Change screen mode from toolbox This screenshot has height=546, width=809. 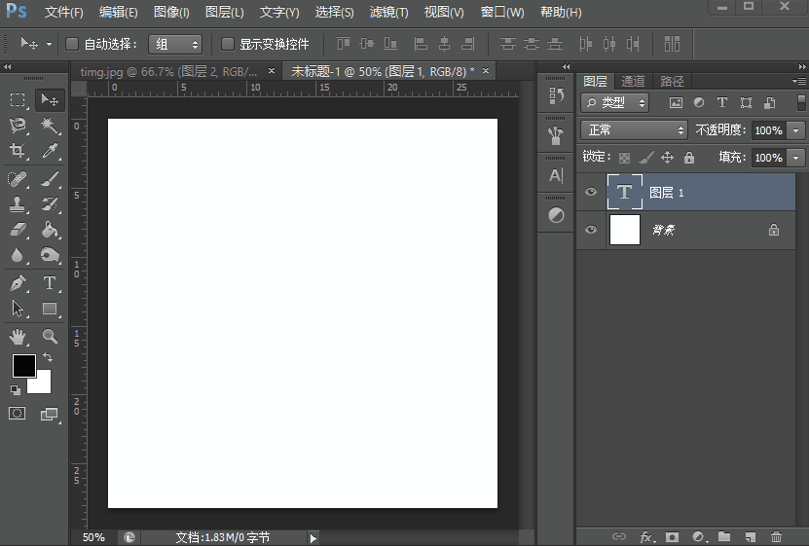tap(50, 414)
